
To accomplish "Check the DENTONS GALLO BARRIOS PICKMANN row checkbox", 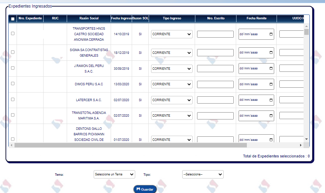I will [13, 139].
